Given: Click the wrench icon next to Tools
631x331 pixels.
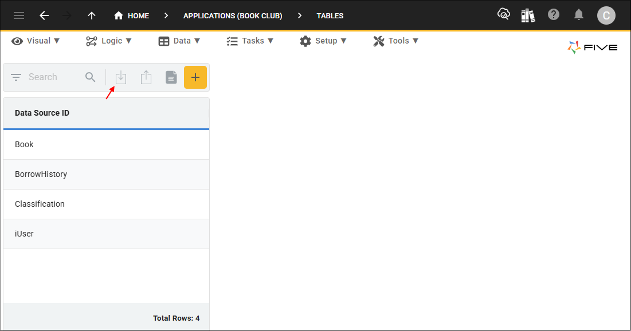Looking at the screenshot, I should (x=379, y=41).
